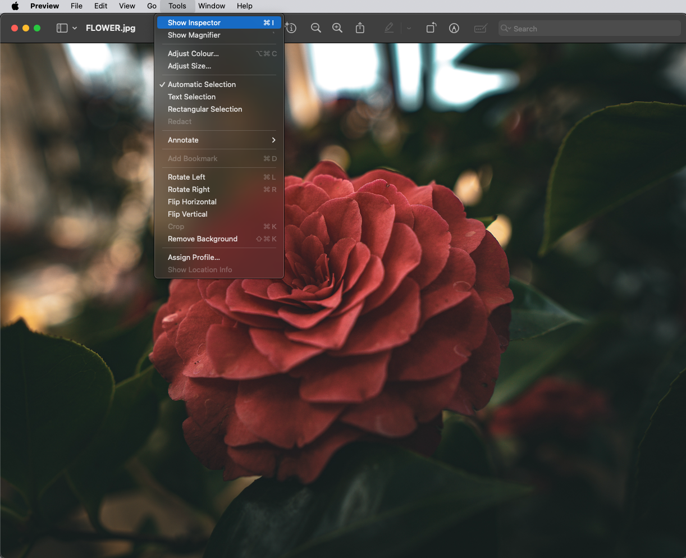Viewport: 686px width, 558px height.
Task: Show the Markup toolbar icon
Action: click(454, 28)
